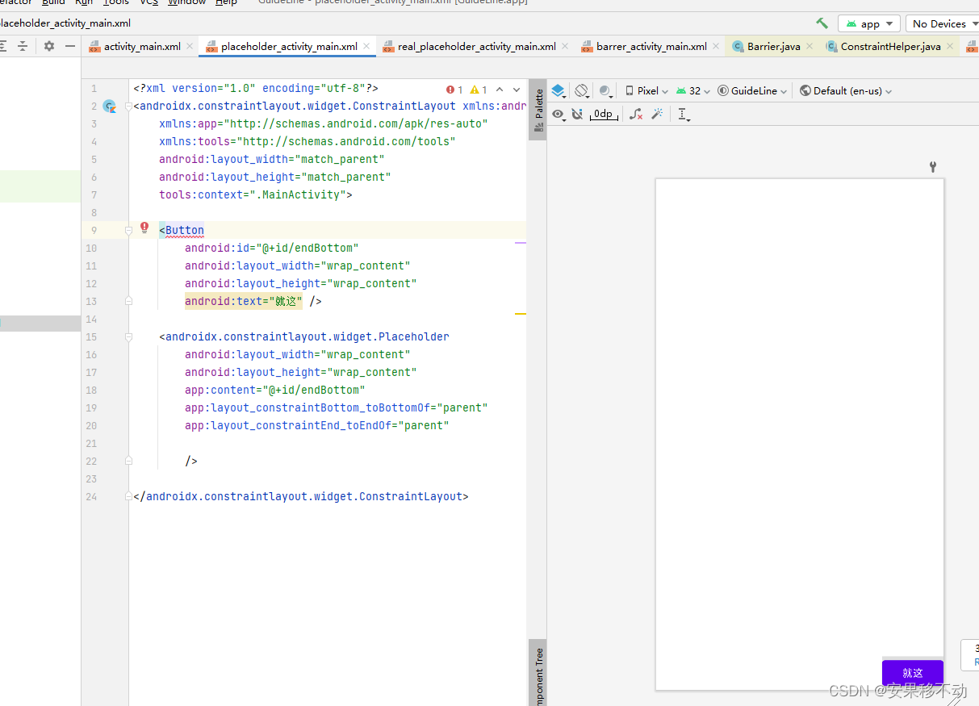This screenshot has width=979, height=706.
Task: Open the API 32 version dropdown
Action: click(x=692, y=90)
